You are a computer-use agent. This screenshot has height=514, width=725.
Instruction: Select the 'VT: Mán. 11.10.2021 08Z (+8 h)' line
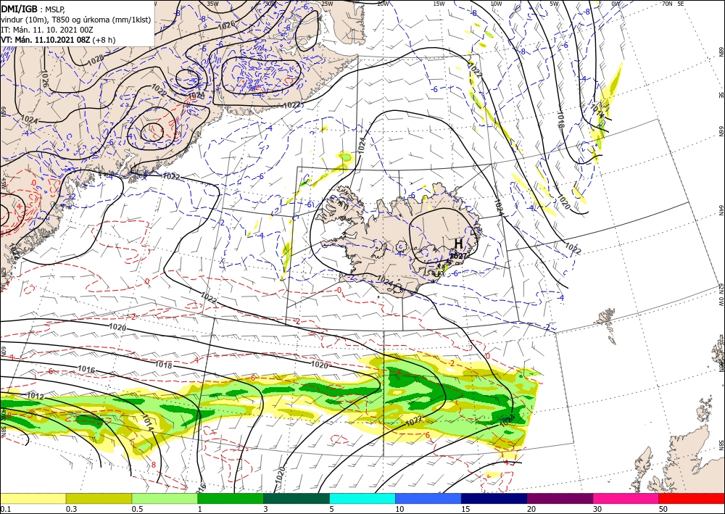58,40
